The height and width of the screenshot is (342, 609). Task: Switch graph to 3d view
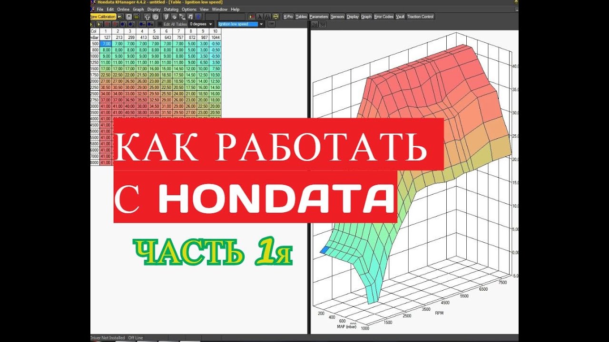click(322, 24)
